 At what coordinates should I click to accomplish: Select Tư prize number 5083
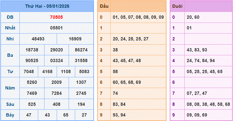pyautogui.click(x=84, y=72)
